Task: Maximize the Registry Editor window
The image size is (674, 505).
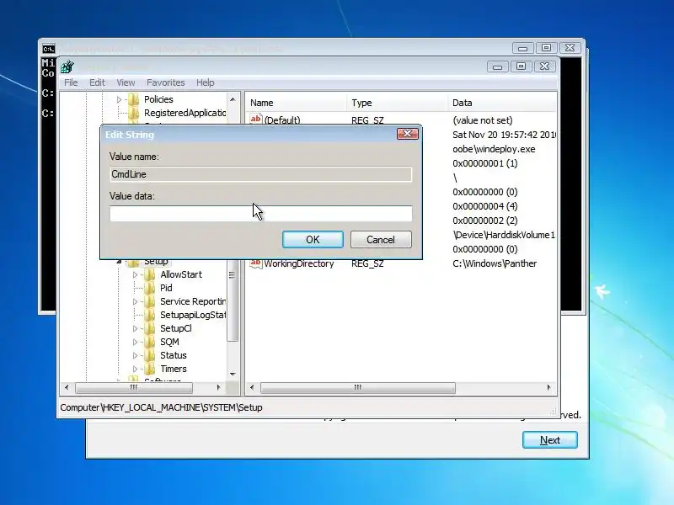Action: [x=521, y=66]
